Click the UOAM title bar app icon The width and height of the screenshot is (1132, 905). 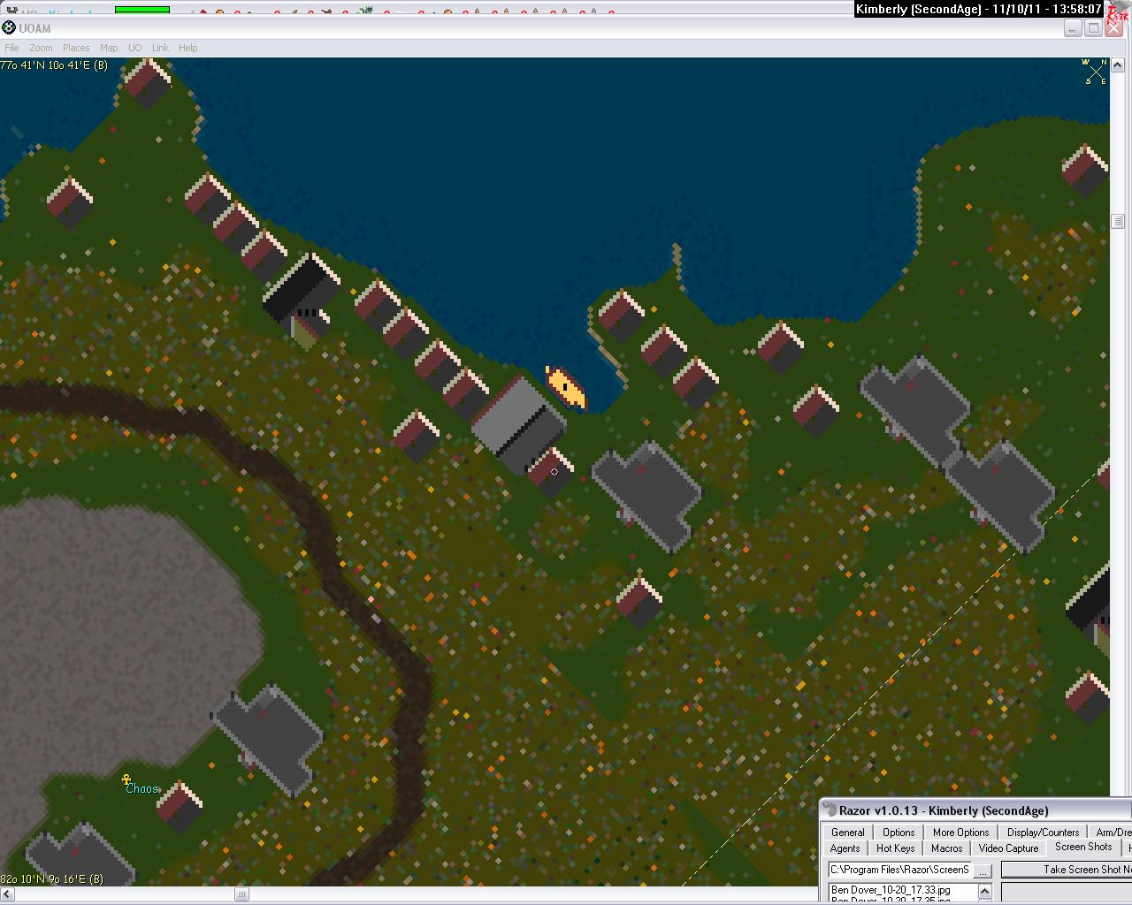[x=9, y=28]
